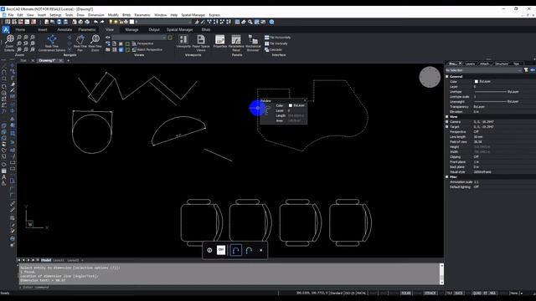Viewport: 536px width, 301px height.
Task: Open the Modify menu
Action: (x=113, y=15)
